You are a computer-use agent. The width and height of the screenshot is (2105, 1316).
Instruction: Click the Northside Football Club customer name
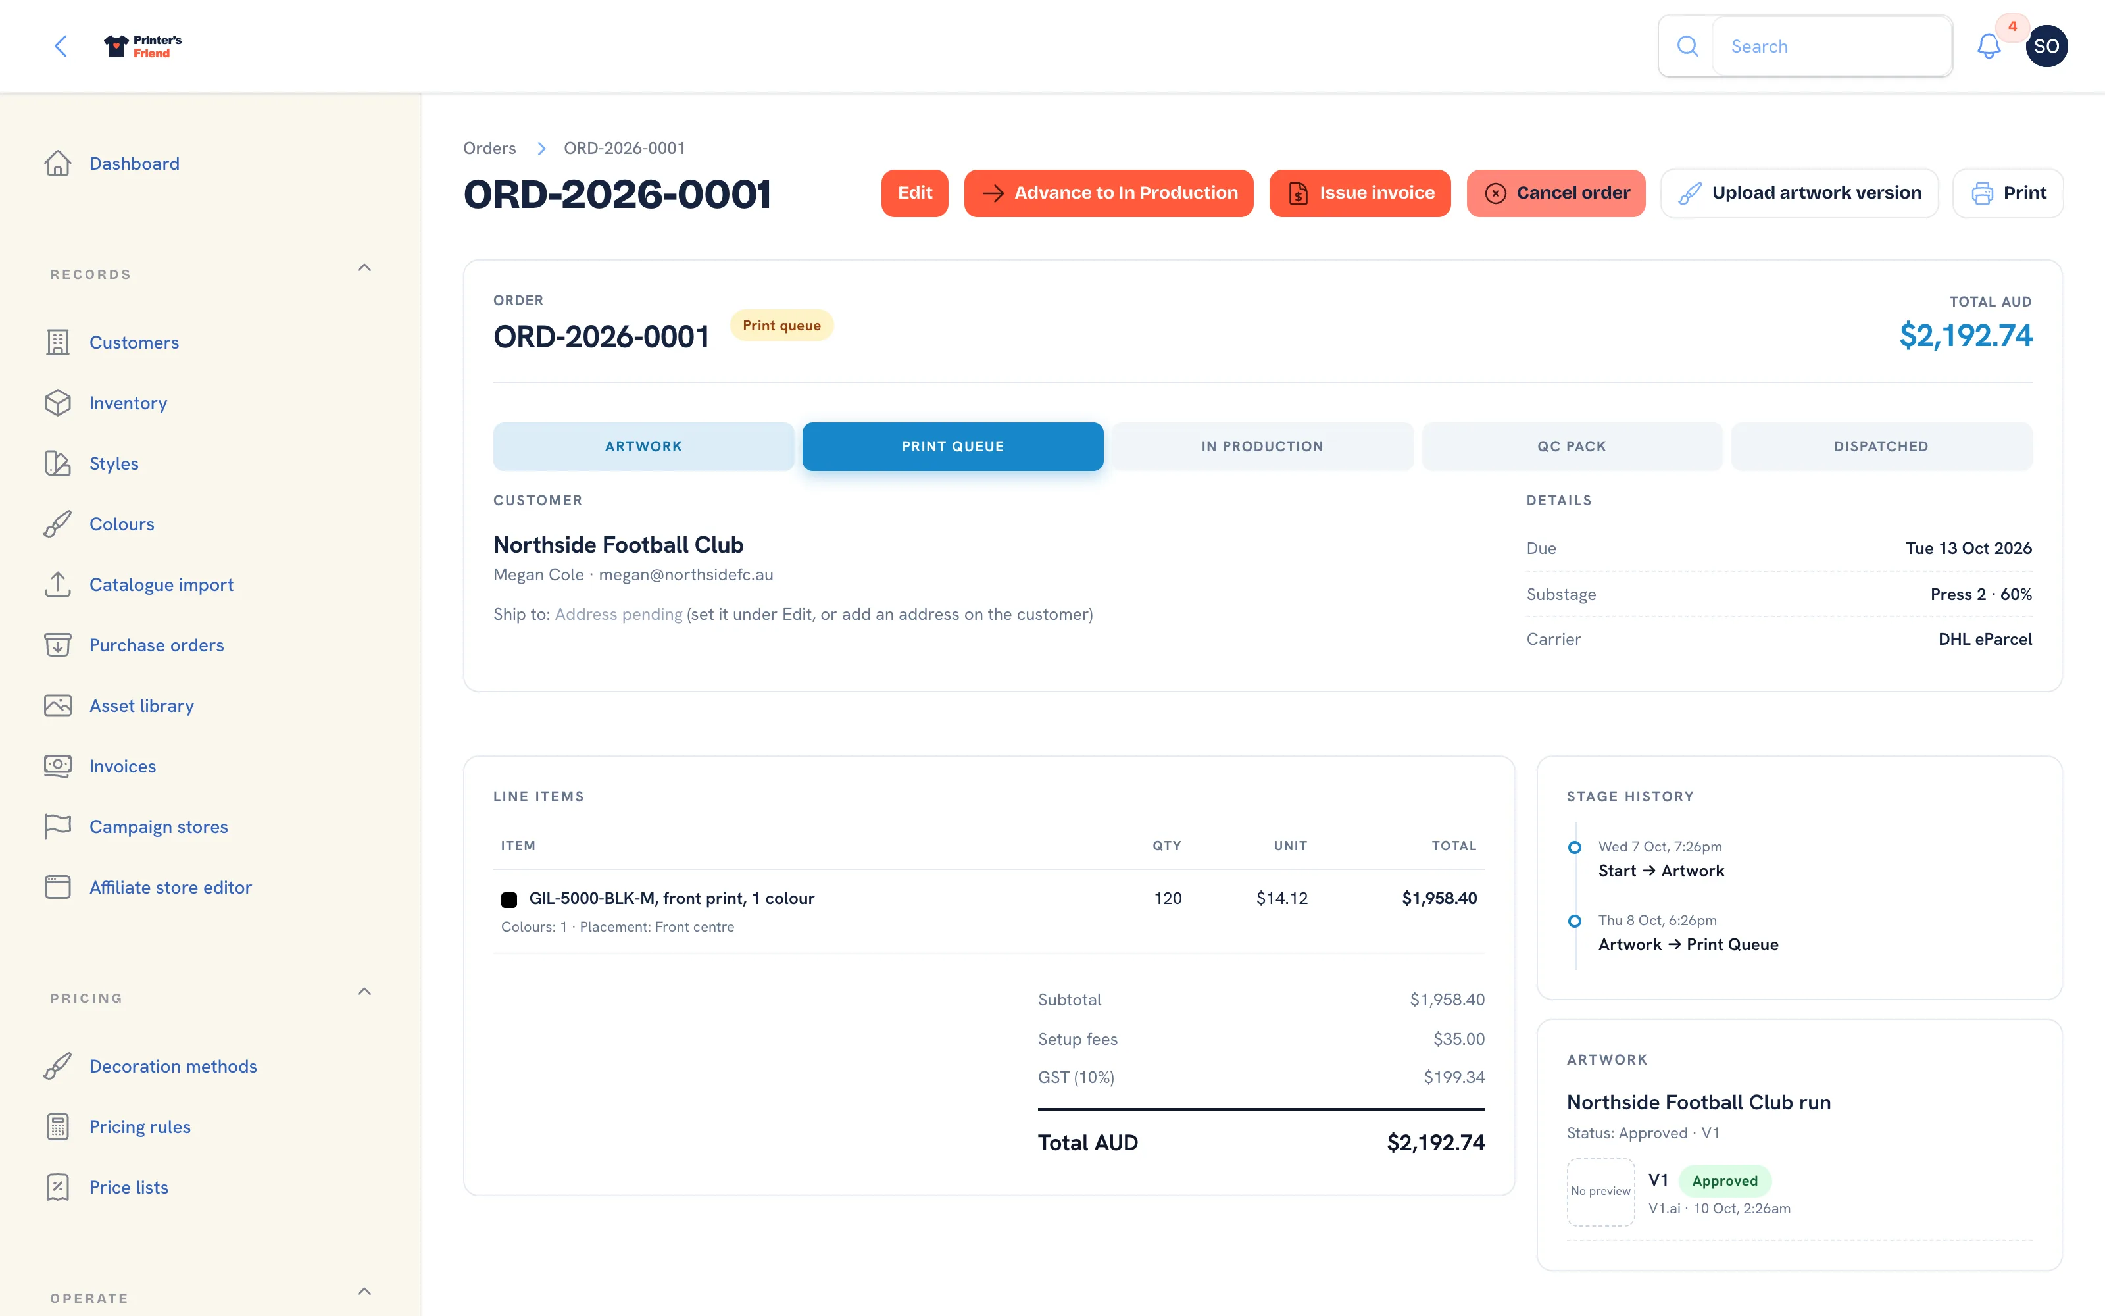point(618,545)
